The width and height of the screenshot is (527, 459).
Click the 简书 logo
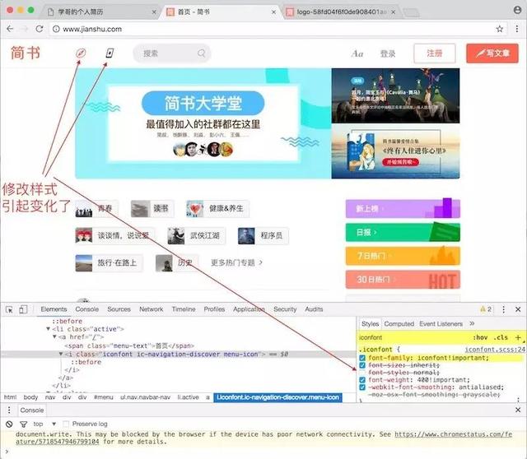[26, 53]
